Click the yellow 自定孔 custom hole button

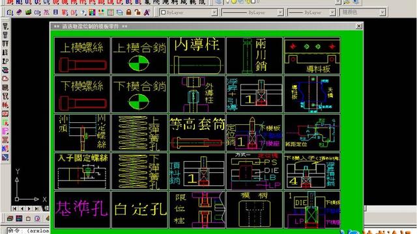coord(139,209)
